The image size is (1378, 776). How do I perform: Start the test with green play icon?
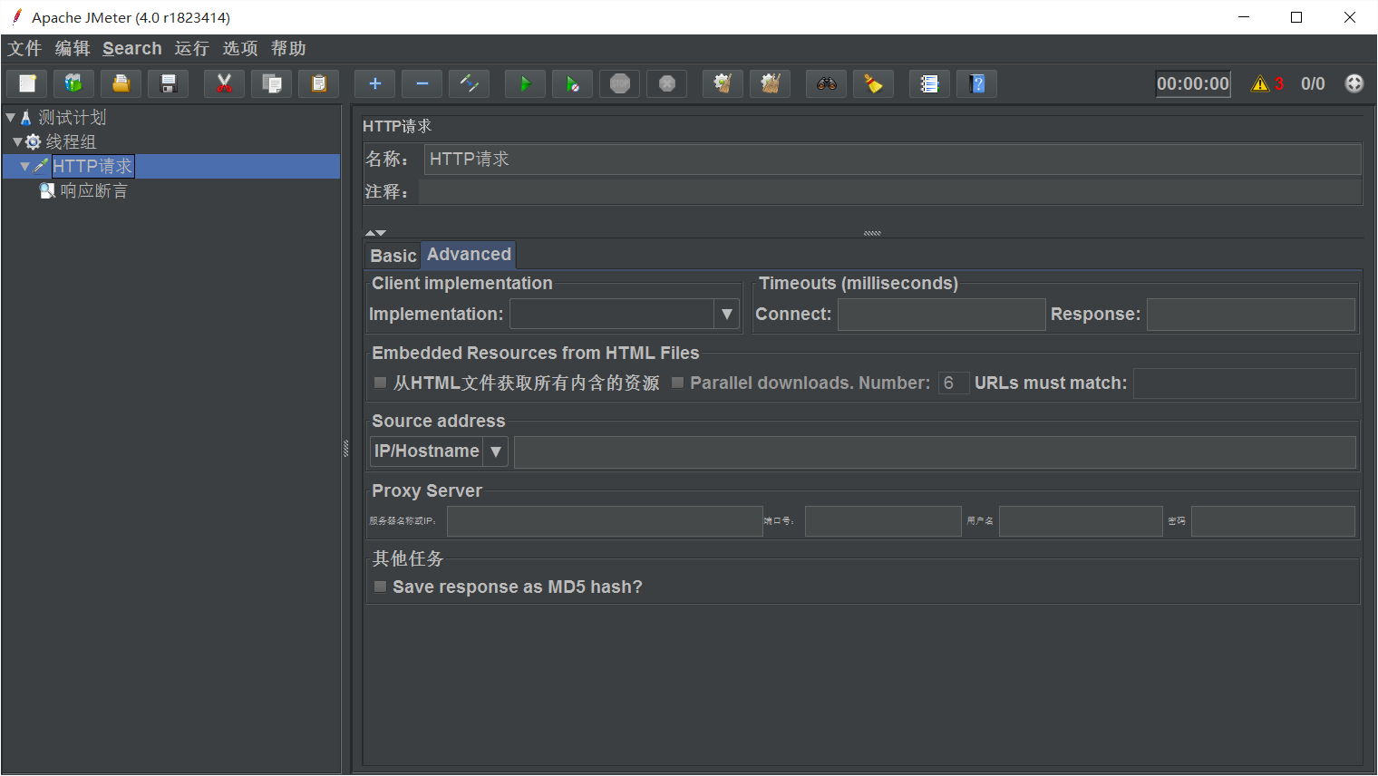tap(526, 83)
